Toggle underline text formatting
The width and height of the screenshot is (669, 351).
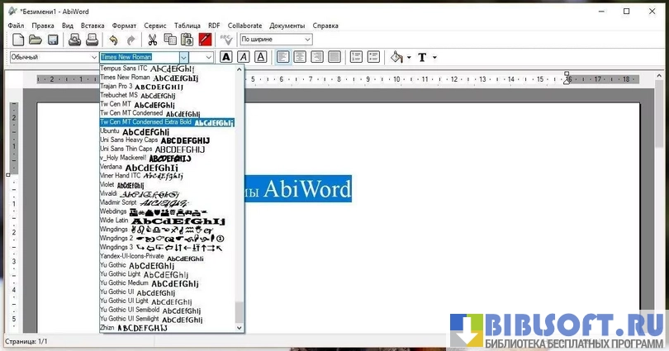[260, 57]
